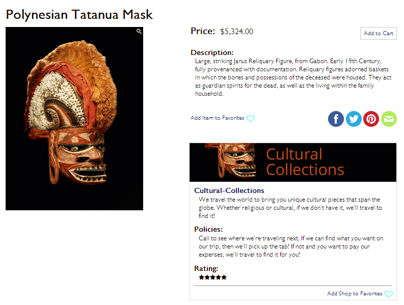Share the item via the green email icon
The height and width of the screenshot is (305, 404).
(389, 119)
